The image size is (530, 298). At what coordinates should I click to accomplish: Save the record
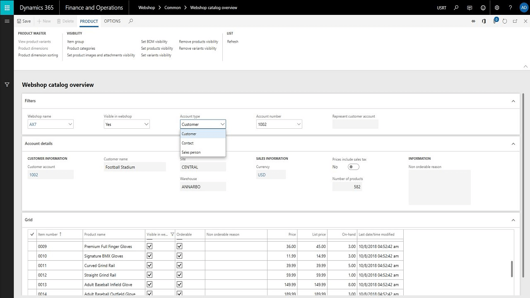[x=24, y=21]
